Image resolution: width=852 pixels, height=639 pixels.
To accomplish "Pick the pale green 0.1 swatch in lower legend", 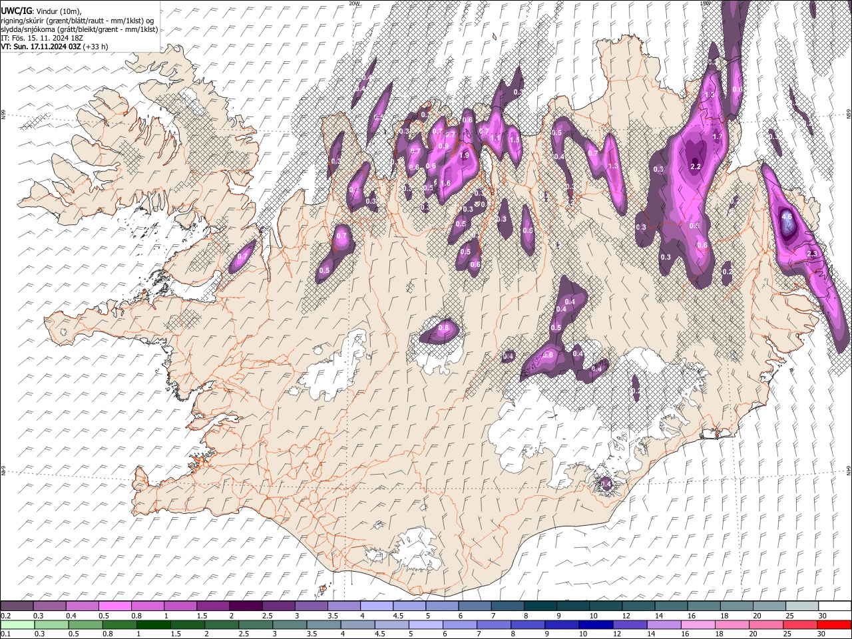I will point(17,624).
